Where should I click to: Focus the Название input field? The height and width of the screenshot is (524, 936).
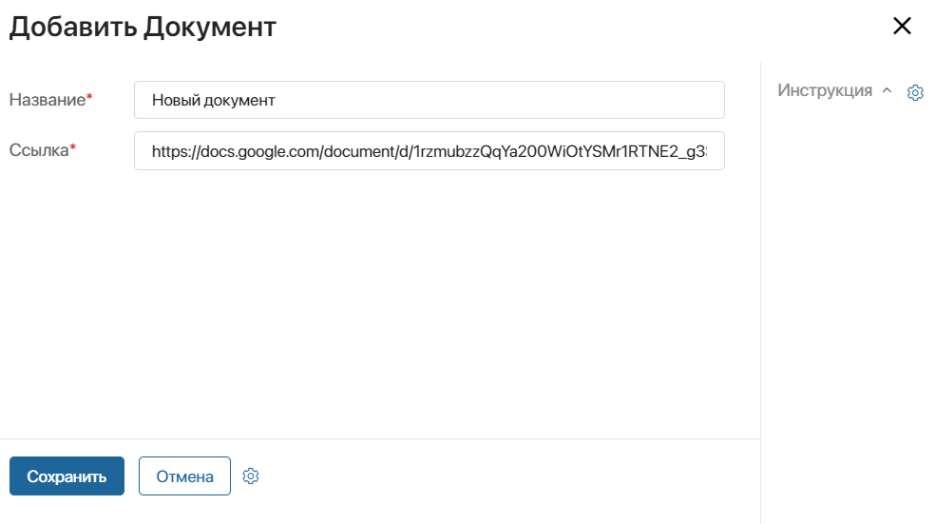[x=430, y=100]
